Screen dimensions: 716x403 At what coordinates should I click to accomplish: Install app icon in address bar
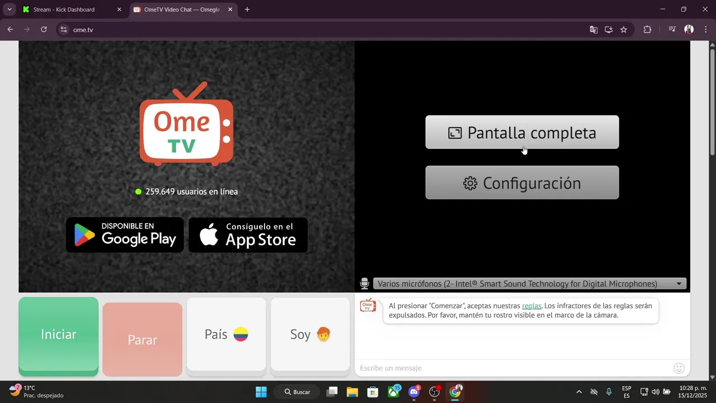609,30
